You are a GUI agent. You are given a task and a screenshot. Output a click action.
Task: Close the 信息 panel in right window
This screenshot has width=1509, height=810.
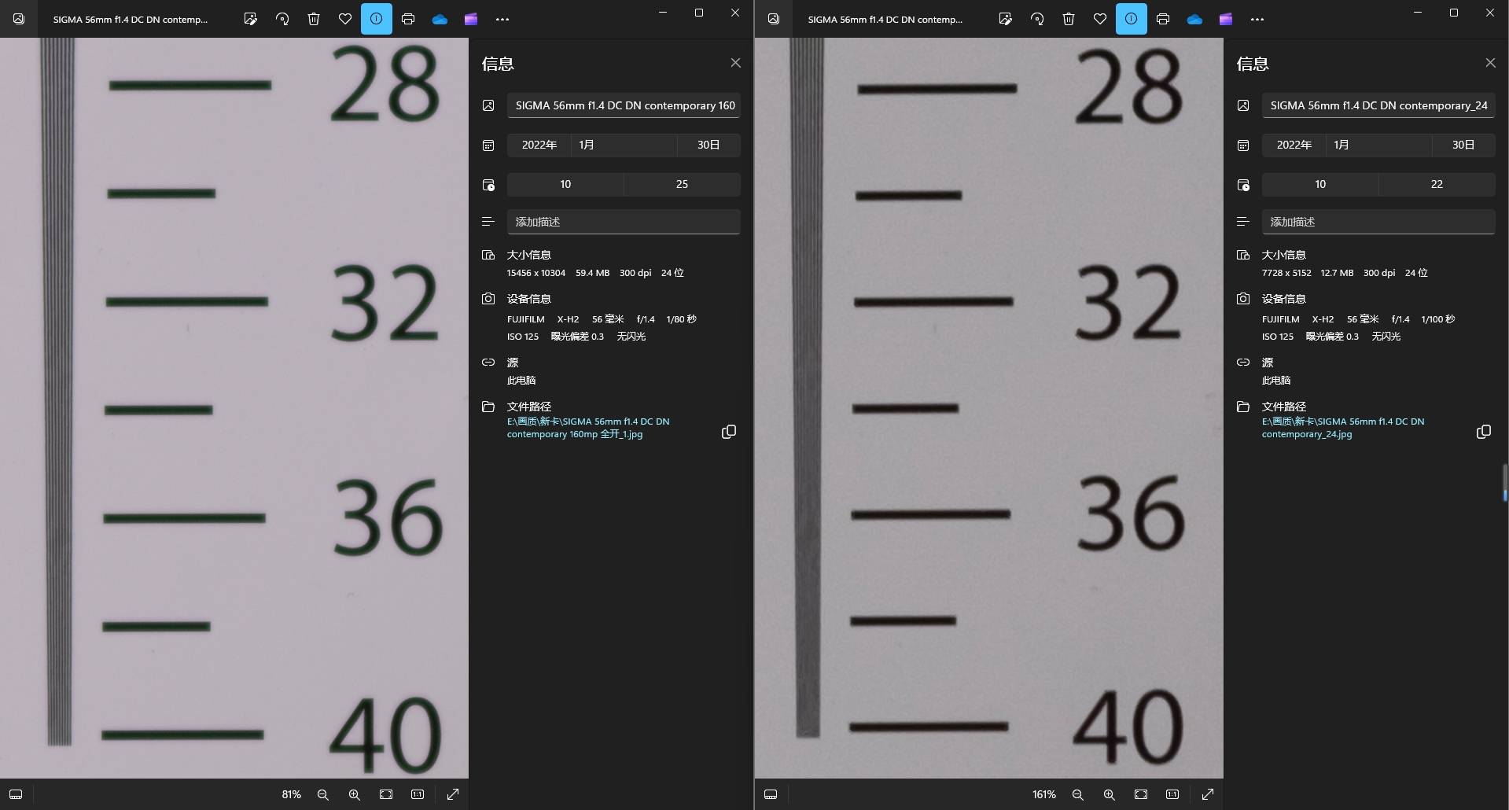tap(1490, 63)
